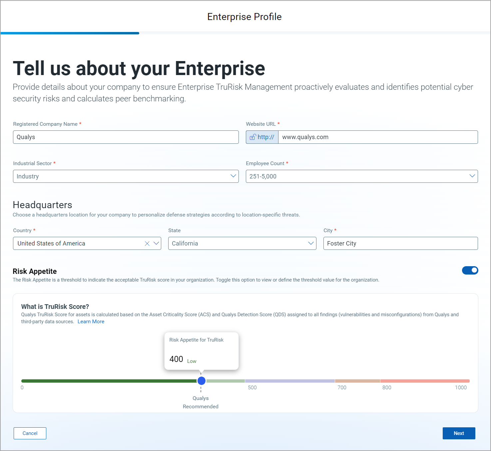Open the http:// protocol selector

coord(262,137)
